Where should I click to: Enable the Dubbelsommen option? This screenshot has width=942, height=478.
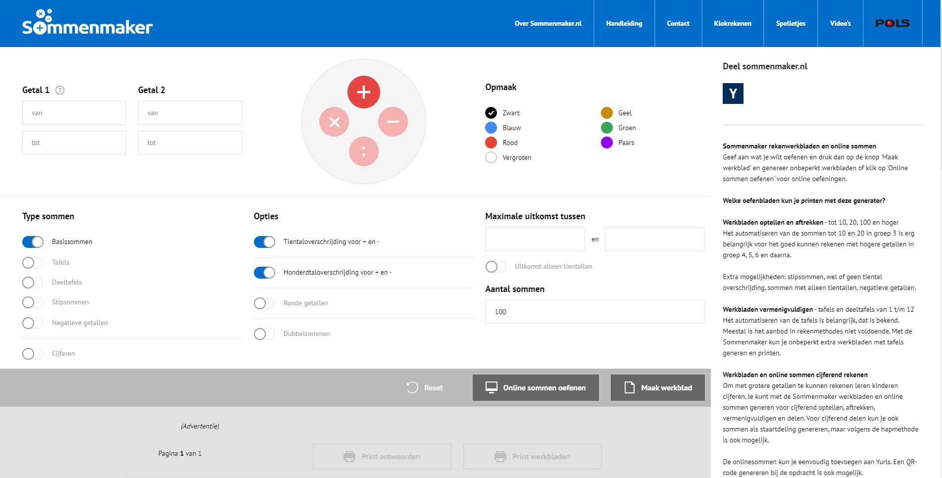click(x=265, y=334)
